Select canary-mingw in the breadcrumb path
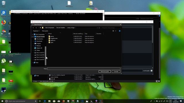Screen dimensions: 184x103 point(71,28)
